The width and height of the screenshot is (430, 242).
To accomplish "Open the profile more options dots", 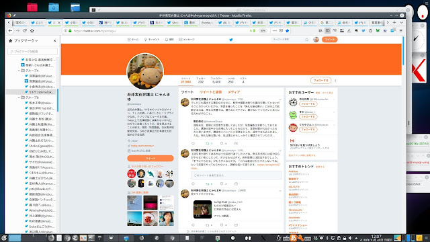I will click(x=335, y=81).
